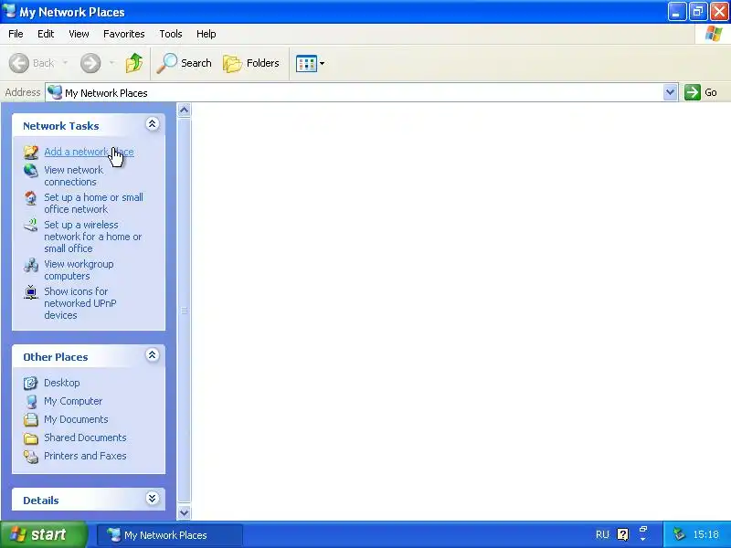Image resolution: width=731 pixels, height=548 pixels.
Task: Click the RU language indicator
Action: [x=602, y=534]
